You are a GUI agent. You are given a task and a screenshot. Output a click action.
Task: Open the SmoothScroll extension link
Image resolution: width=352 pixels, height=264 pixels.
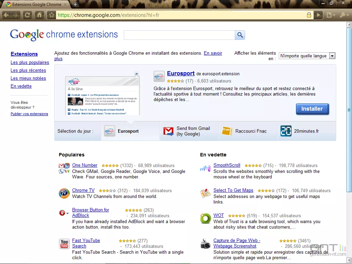pyautogui.click(x=227, y=165)
